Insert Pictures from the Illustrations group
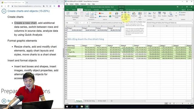 [87, 14]
